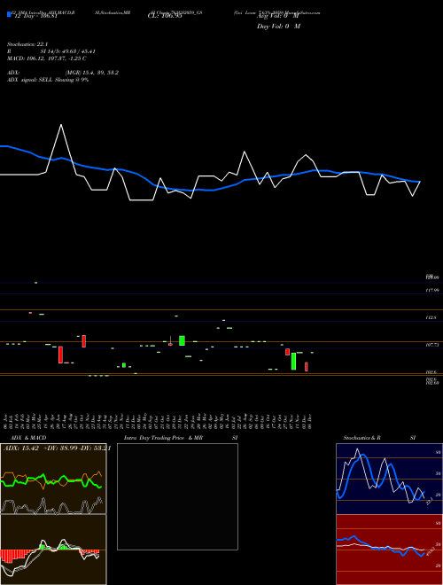
Task: Click the 'SI 14/3: 49.63 / 45.41' line
Action: click(x=67, y=51)
